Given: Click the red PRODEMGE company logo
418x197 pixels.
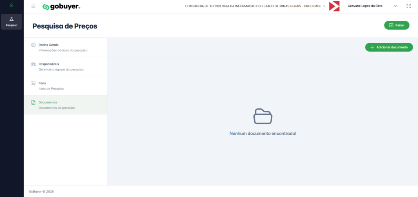Looking at the screenshot, I should point(334,6).
